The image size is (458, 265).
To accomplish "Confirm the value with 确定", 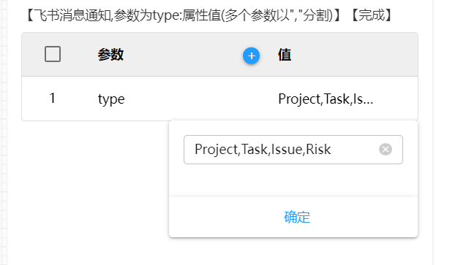I will point(297,218).
